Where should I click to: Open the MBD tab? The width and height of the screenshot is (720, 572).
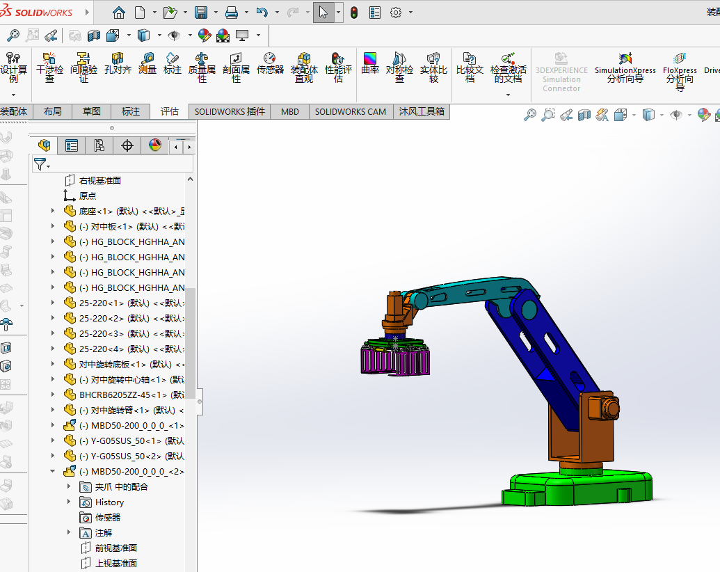(x=290, y=111)
